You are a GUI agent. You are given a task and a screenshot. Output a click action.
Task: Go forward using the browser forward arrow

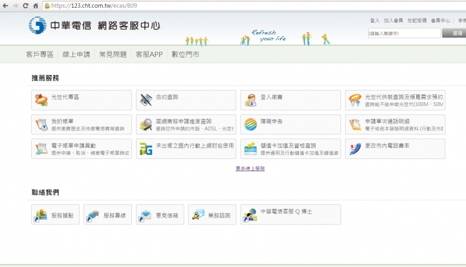pos(15,6)
